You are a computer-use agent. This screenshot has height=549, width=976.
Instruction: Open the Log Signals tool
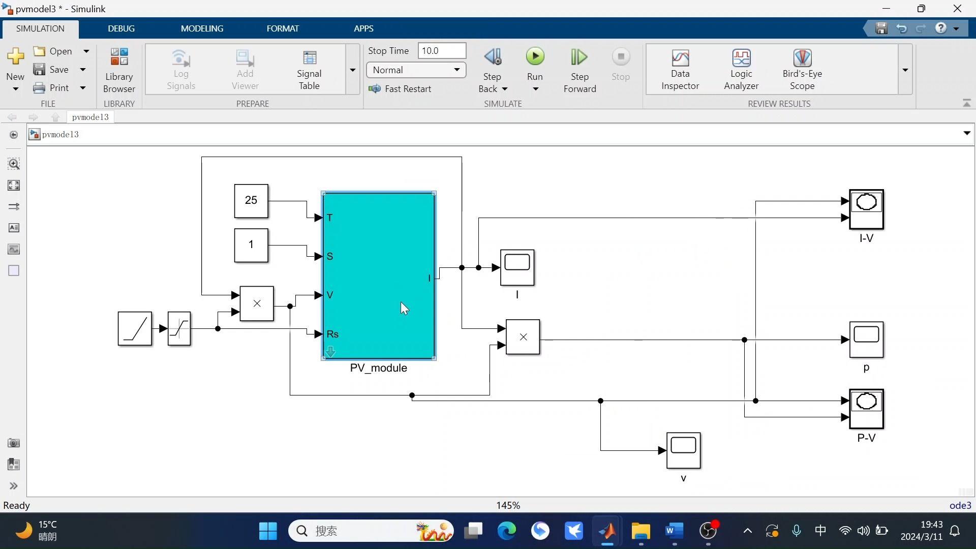[181, 69]
